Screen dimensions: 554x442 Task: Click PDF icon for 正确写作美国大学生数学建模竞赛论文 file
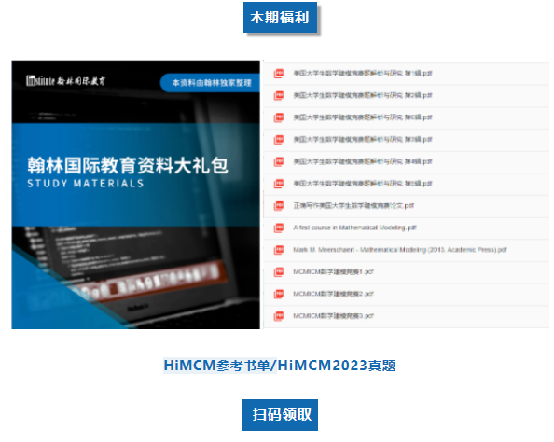[279, 206]
